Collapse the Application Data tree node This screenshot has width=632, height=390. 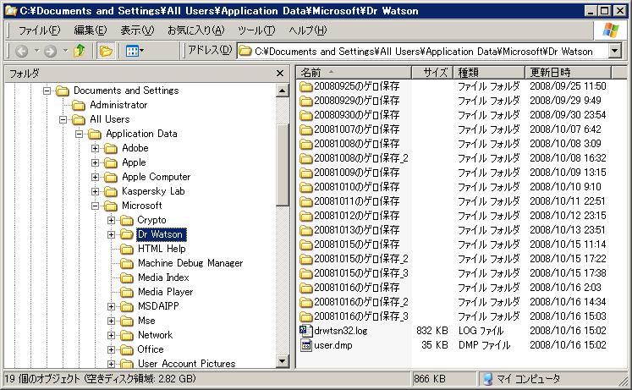[79, 134]
